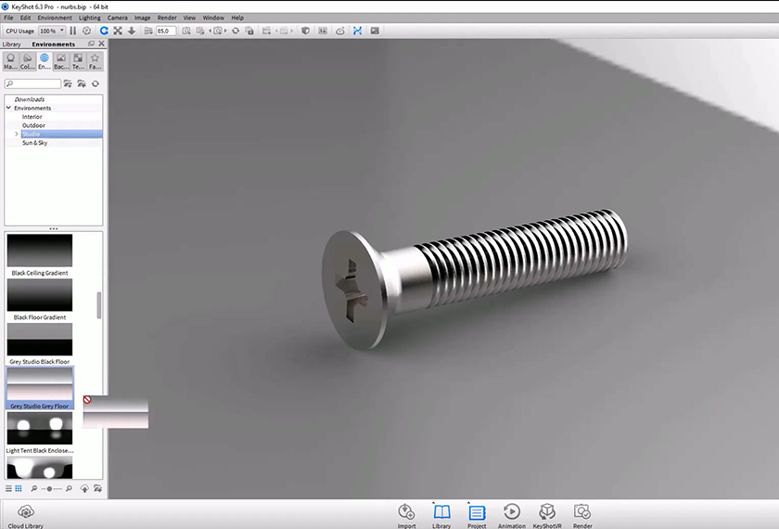This screenshot has width=779, height=529.
Task: Select the Sun & Sky folder
Action: (x=34, y=143)
